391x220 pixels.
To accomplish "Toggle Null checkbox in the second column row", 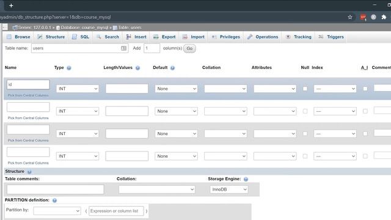I will 305,111.
